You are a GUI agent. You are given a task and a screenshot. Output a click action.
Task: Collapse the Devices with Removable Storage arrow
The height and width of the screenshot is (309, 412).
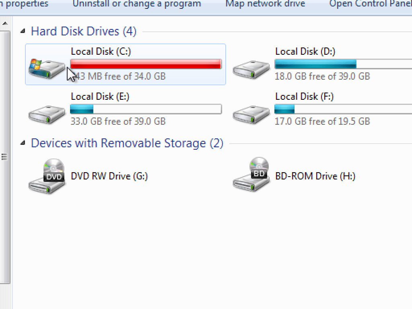point(23,143)
